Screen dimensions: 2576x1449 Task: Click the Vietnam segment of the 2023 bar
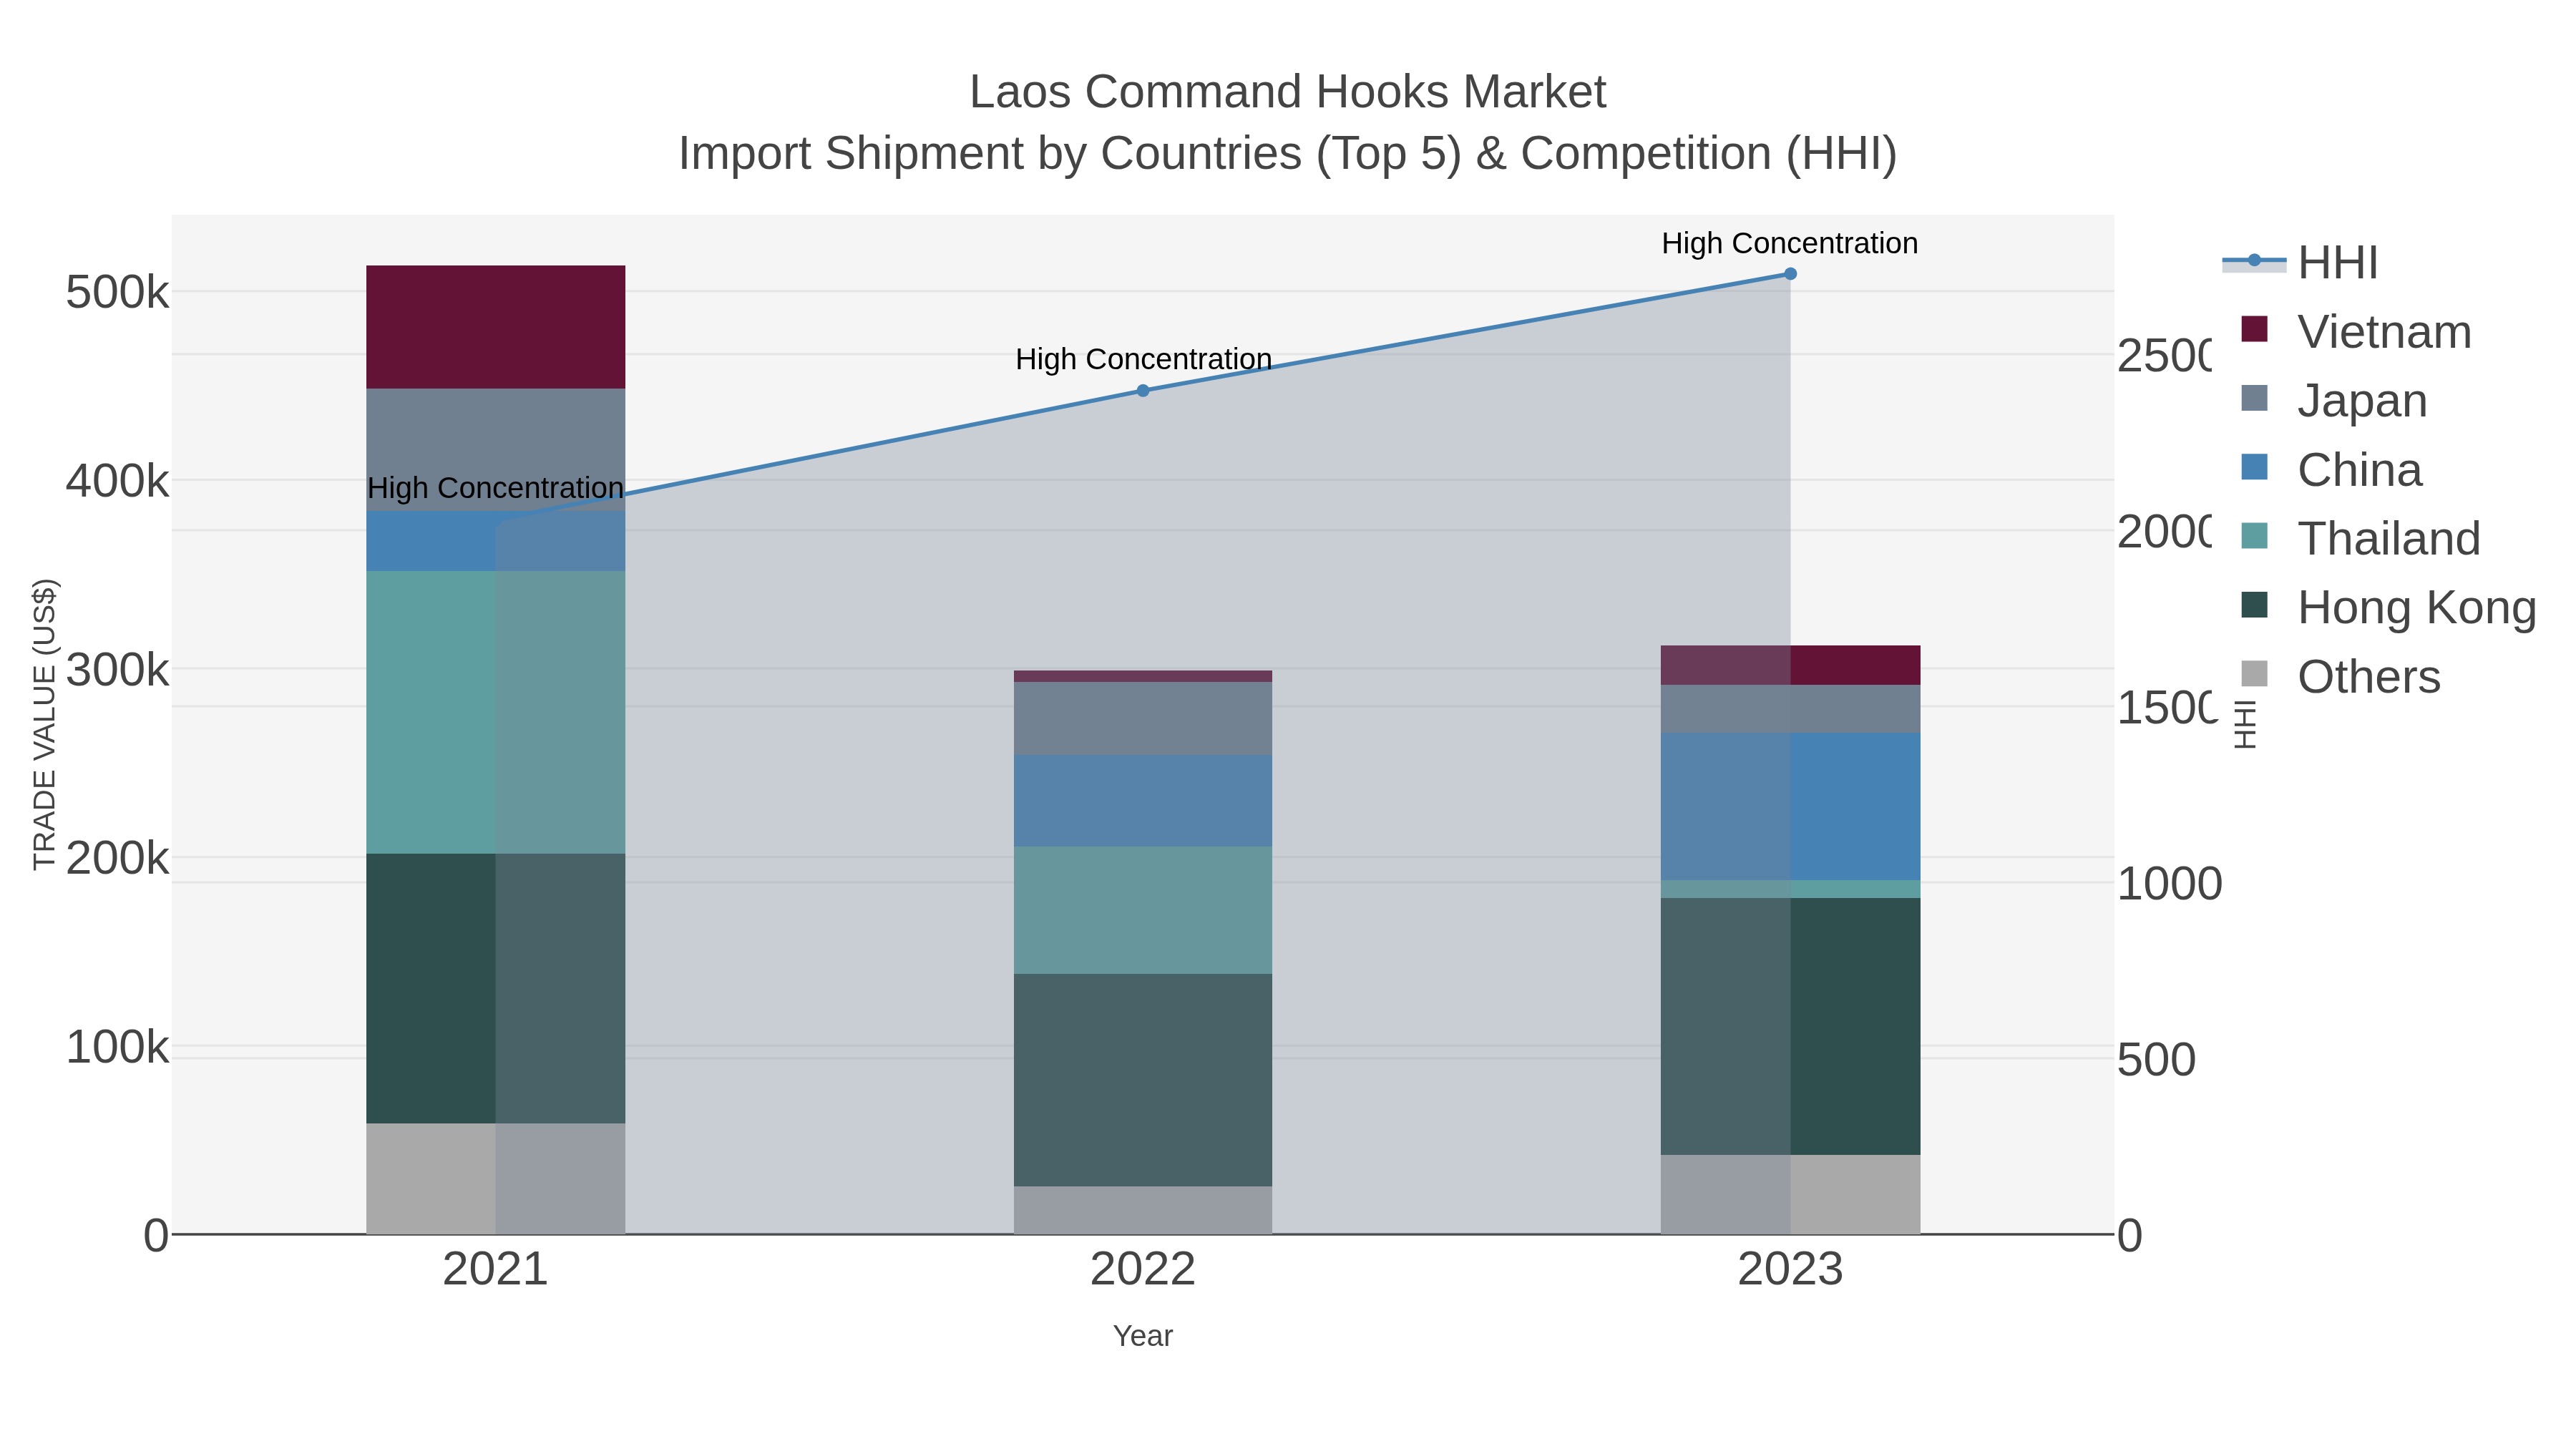1790,666
